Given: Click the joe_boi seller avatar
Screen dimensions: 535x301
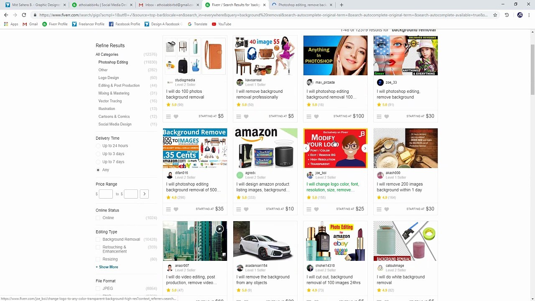Looking at the screenshot, I should pos(310,175).
